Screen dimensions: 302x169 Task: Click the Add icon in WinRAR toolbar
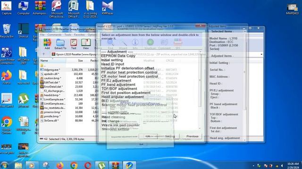(47, 44)
